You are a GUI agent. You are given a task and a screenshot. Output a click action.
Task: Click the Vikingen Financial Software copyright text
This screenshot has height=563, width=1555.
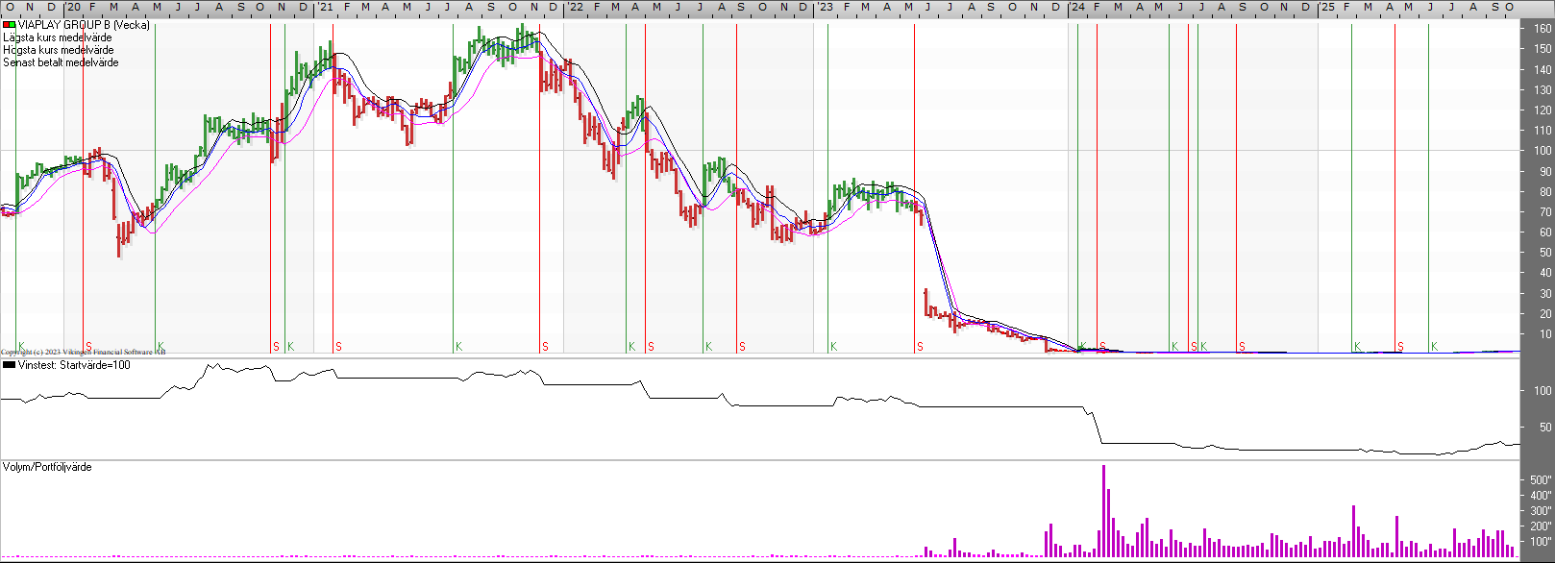(83, 353)
